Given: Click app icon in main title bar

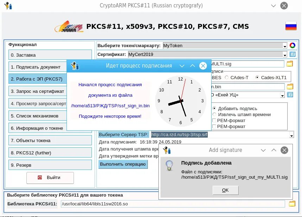Looking at the screenshot, I should (x=8, y=6).
